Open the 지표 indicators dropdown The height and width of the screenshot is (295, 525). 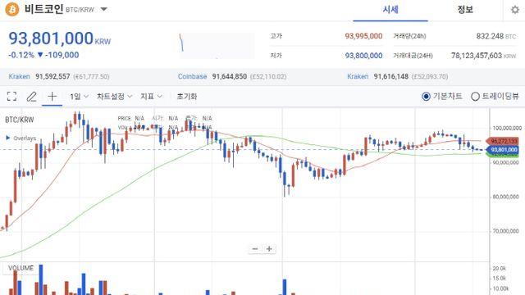pyautogui.click(x=151, y=97)
